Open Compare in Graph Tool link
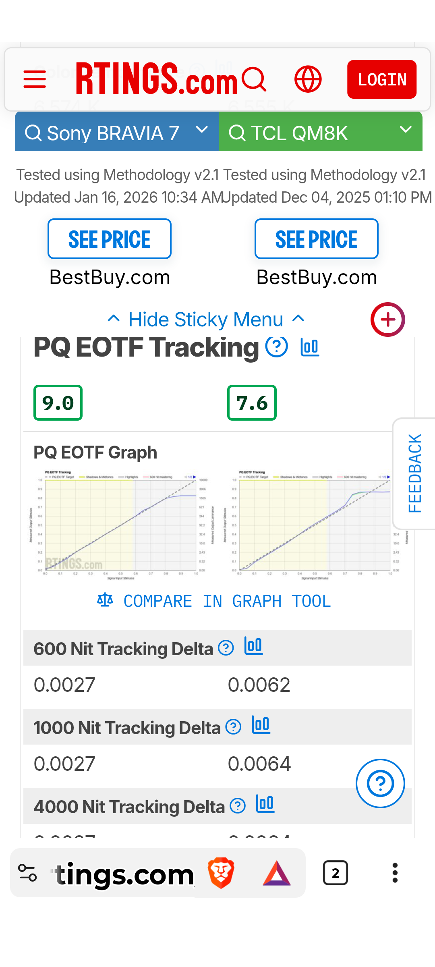 [214, 601]
